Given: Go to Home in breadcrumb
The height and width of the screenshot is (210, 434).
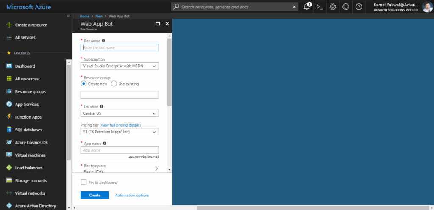Looking at the screenshot, I should point(84,17).
